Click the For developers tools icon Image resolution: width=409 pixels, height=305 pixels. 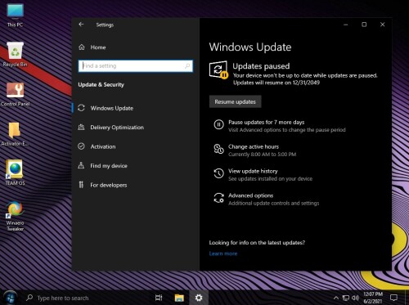(81, 185)
